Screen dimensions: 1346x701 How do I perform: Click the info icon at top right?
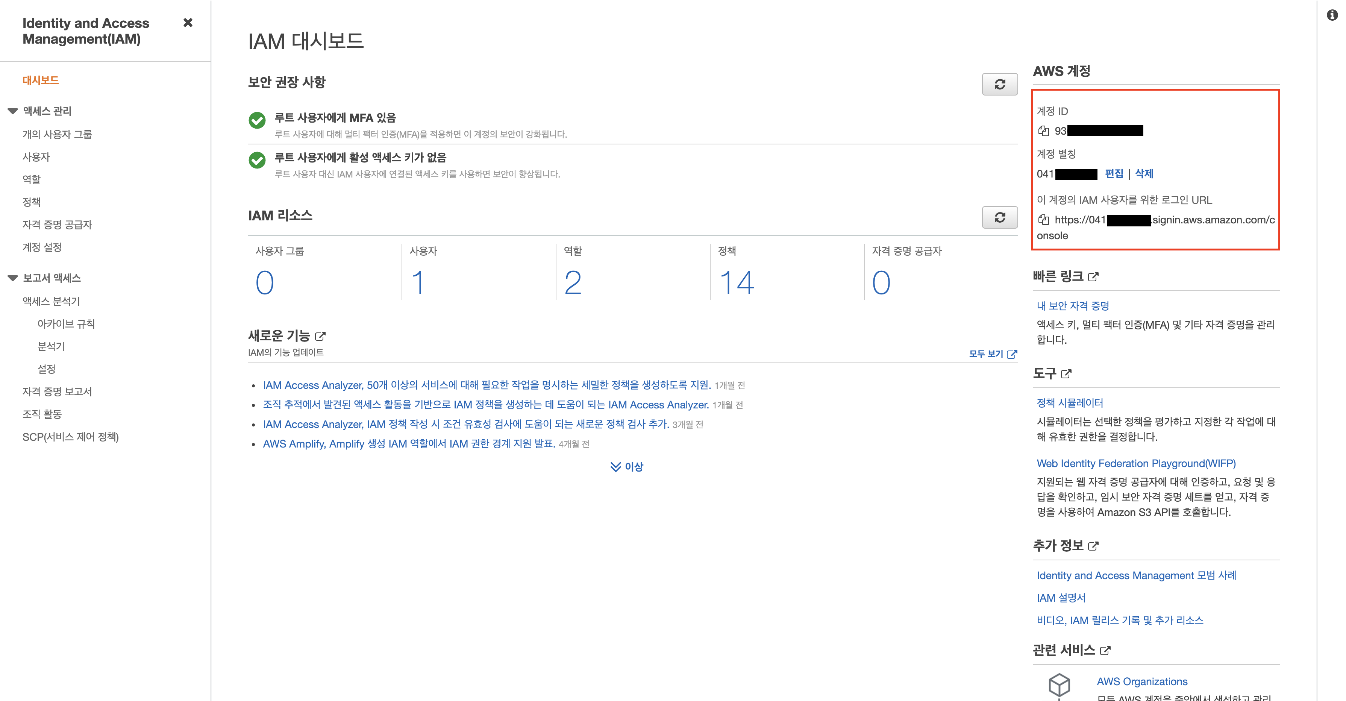click(x=1332, y=15)
